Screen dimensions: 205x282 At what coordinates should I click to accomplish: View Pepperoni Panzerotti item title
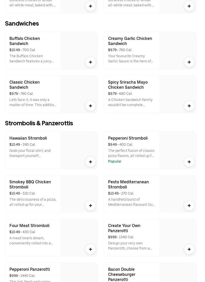[30, 269]
